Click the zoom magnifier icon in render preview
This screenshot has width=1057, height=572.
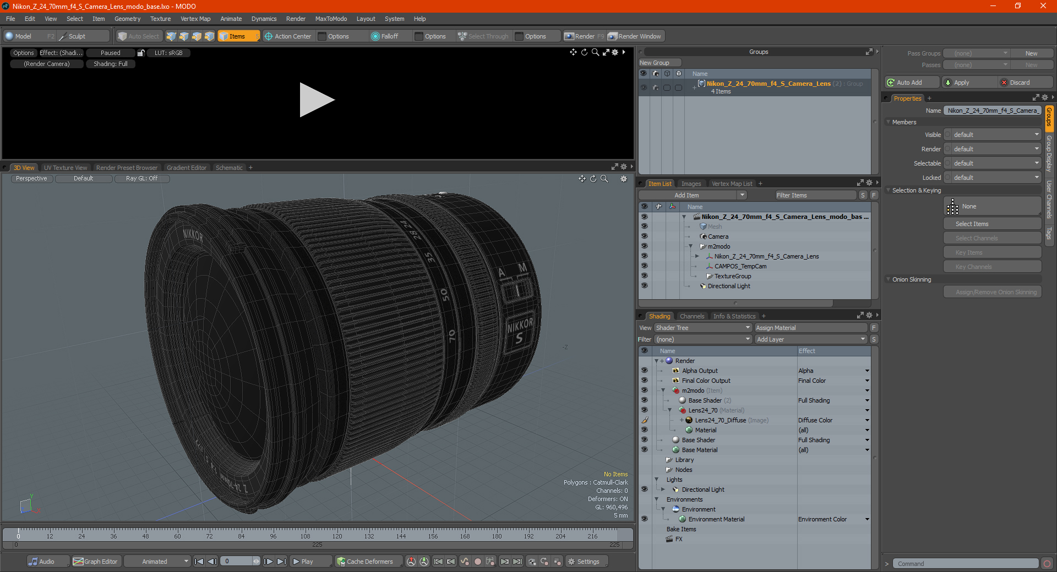point(595,52)
